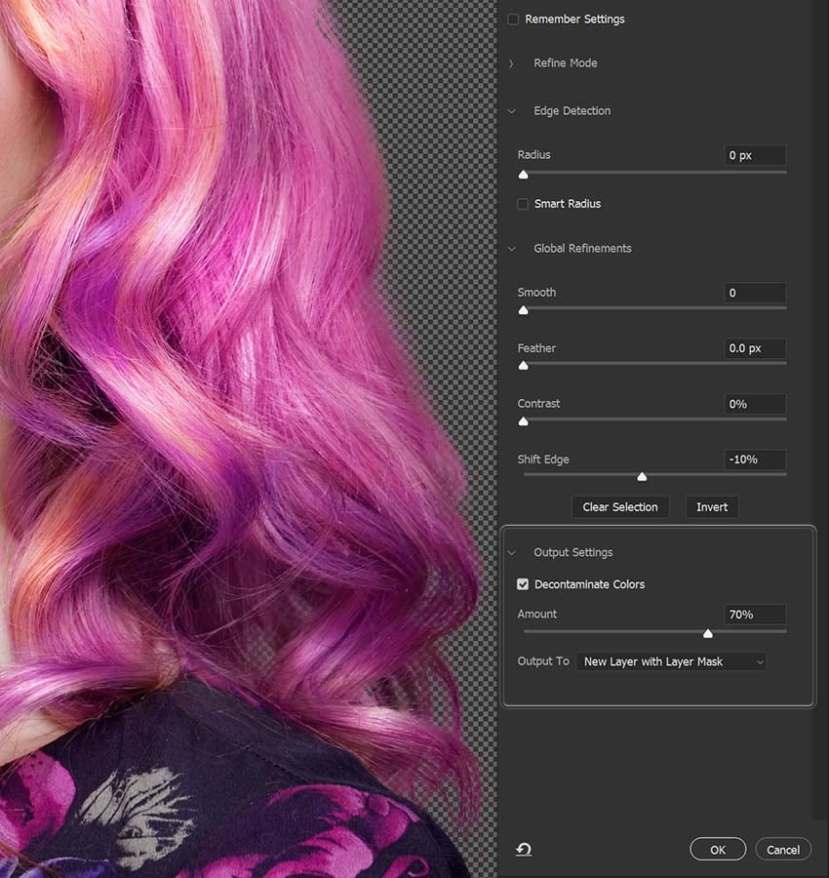Image resolution: width=829 pixels, height=878 pixels.
Task: Collapse the Edge Detection section
Action: [512, 111]
